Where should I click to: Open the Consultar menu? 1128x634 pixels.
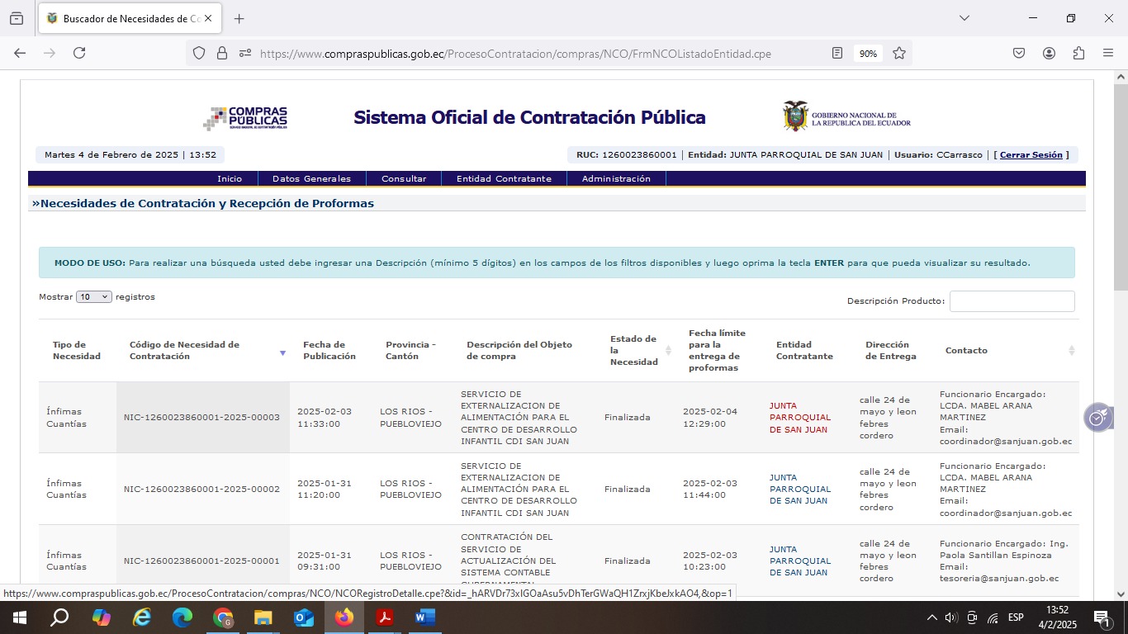(x=404, y=178)
